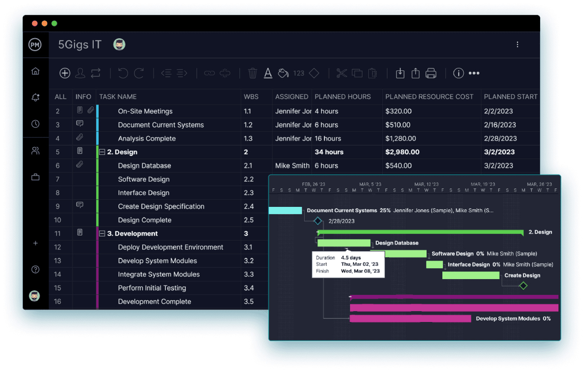Copy using the copy icon

point(357,73)
